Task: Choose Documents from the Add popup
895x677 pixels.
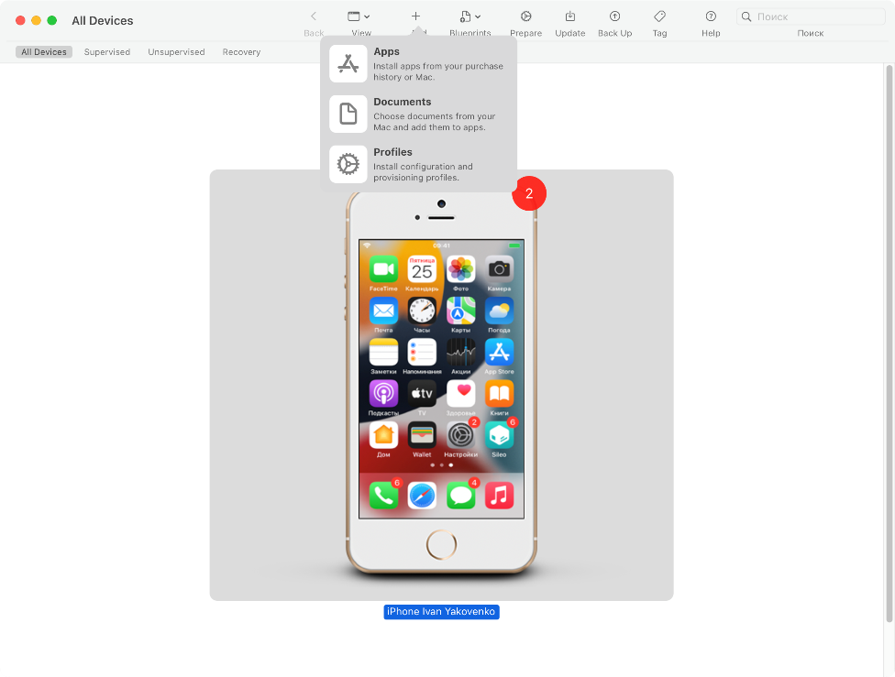Action: click(x=418, y=115)
